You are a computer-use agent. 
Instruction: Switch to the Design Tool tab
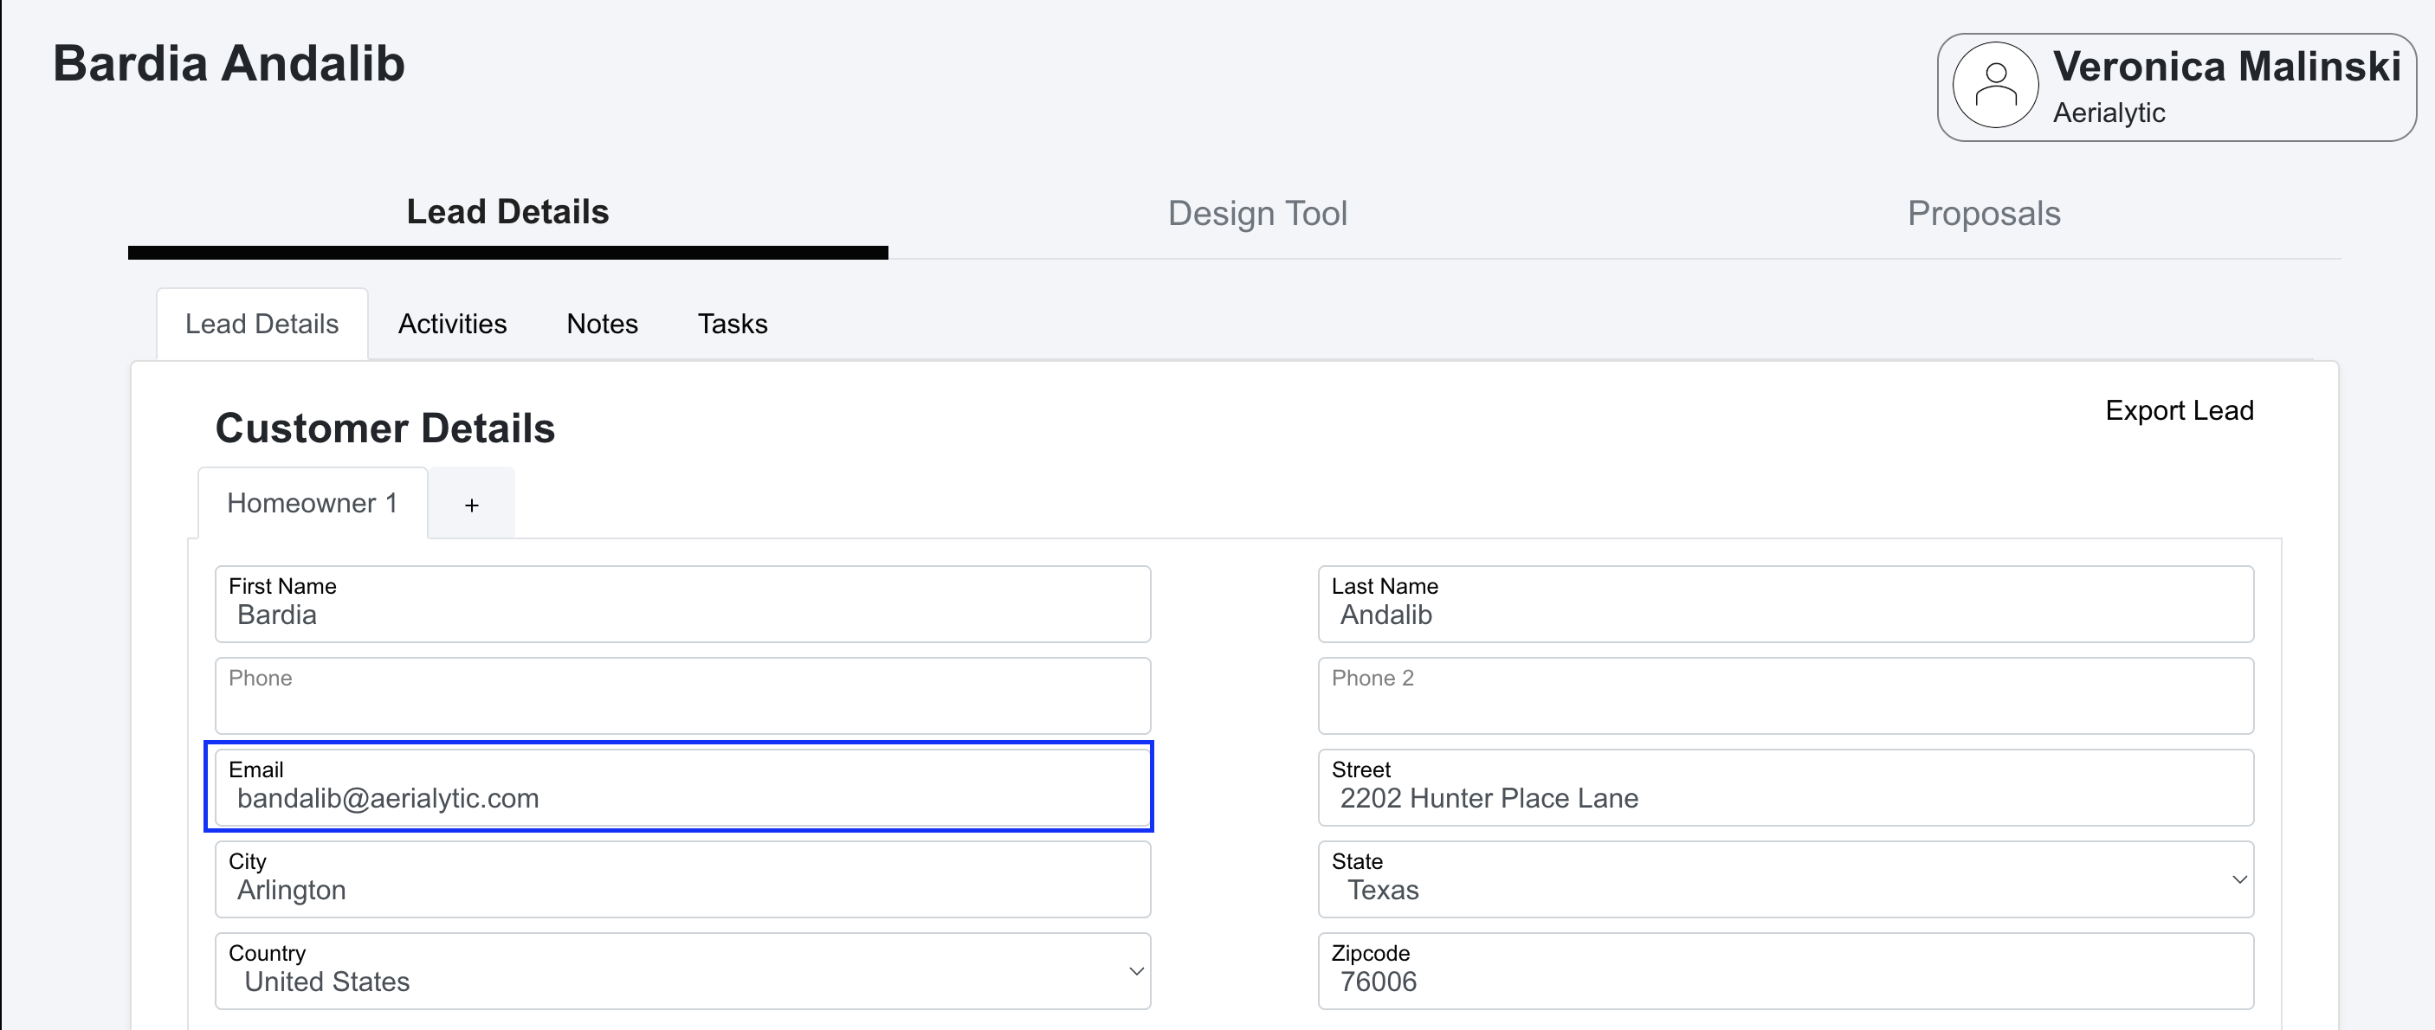coord(1256,214)
